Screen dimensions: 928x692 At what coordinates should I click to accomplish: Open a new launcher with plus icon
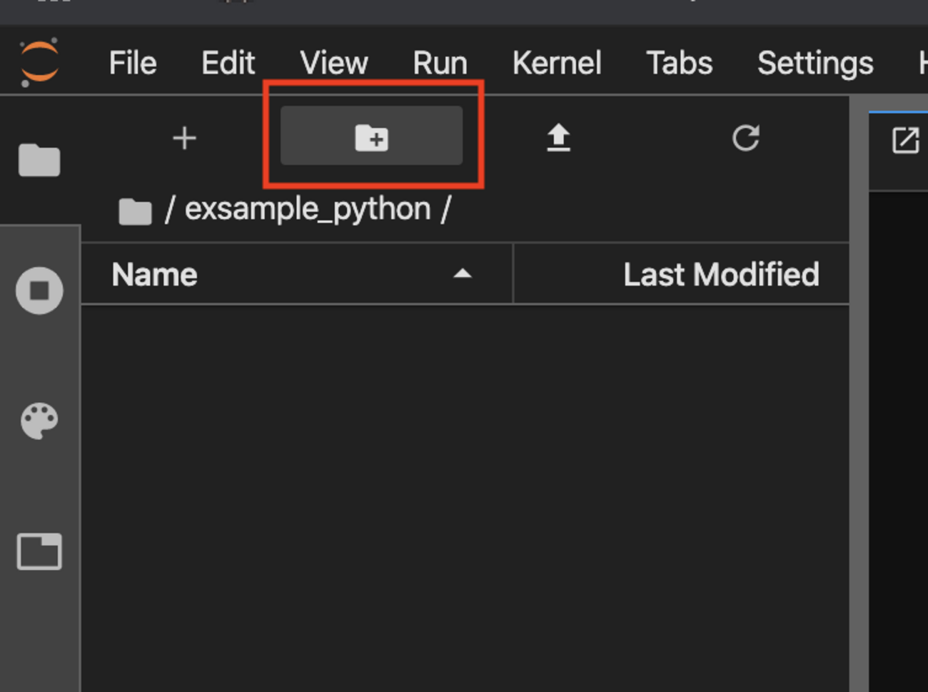(x=184, y=138)
